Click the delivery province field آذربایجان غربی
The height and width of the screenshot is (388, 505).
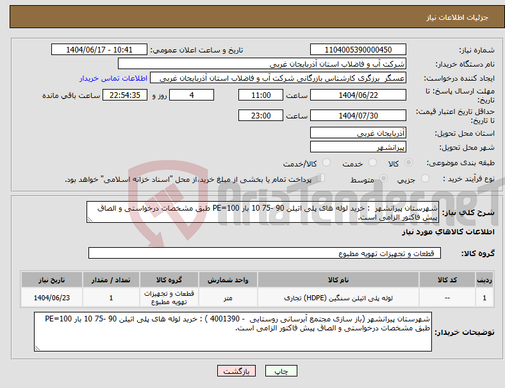(358, 133)
